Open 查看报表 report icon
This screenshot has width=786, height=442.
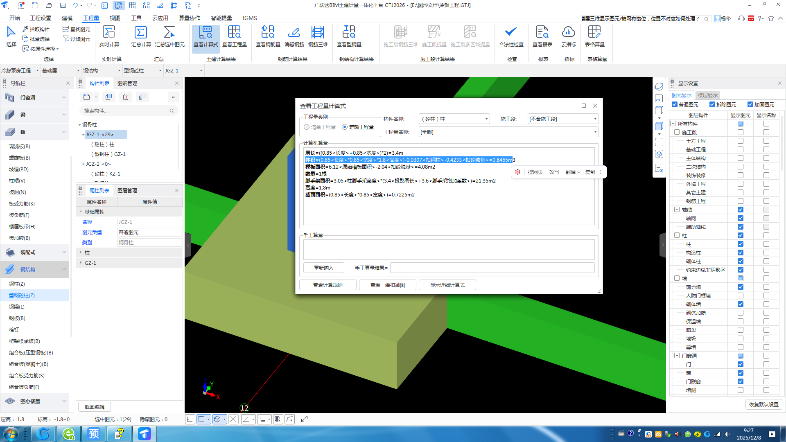(542, 33)
